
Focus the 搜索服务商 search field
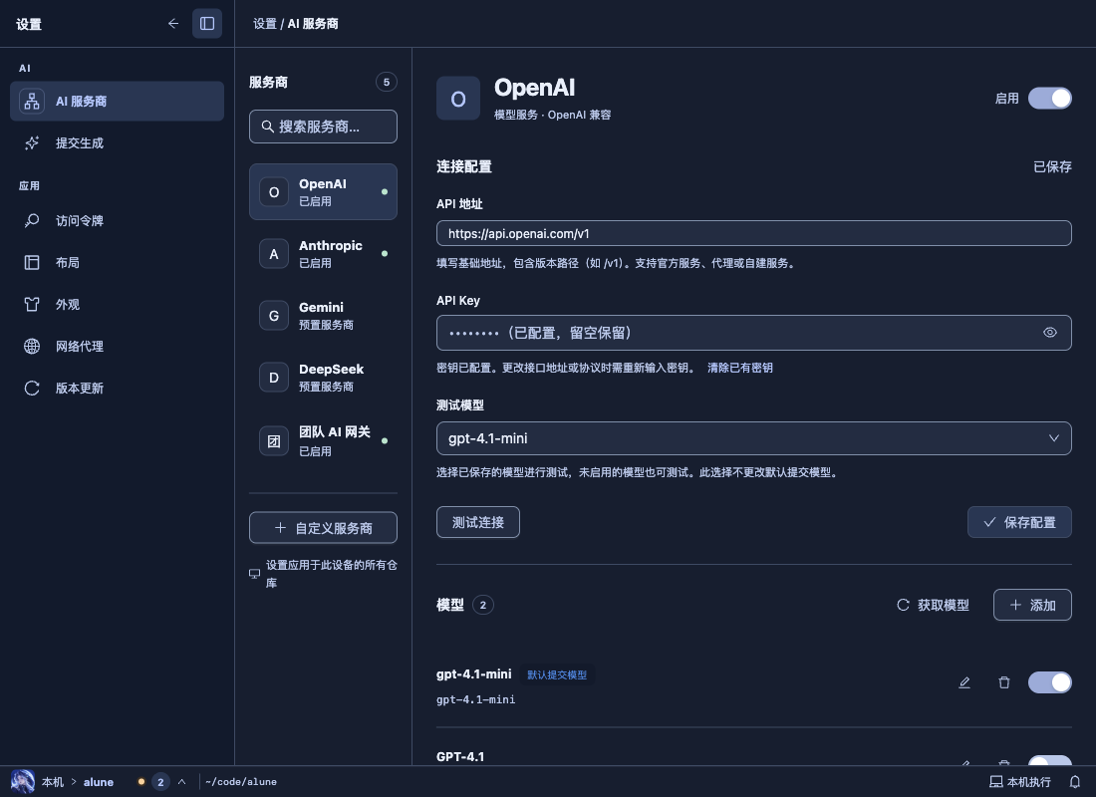323,127
